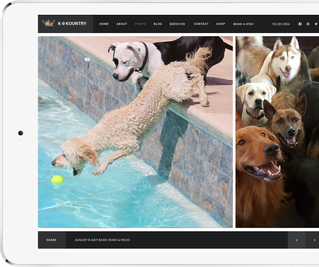Image resolution: width=319 pixels, height=267 pixels.
Task: Click the Book a Stay link
Action: tap(243, 24)
